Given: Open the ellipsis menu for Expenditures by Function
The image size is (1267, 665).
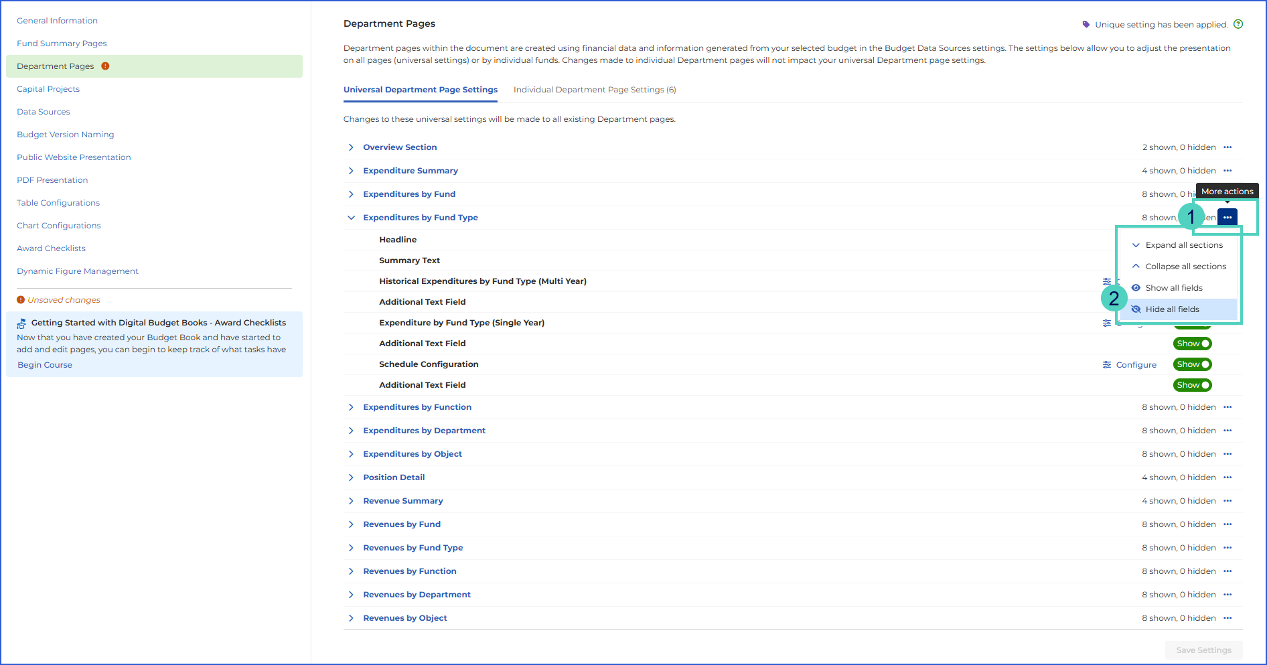Looking at the screenshot, I should coord(1227,407).
